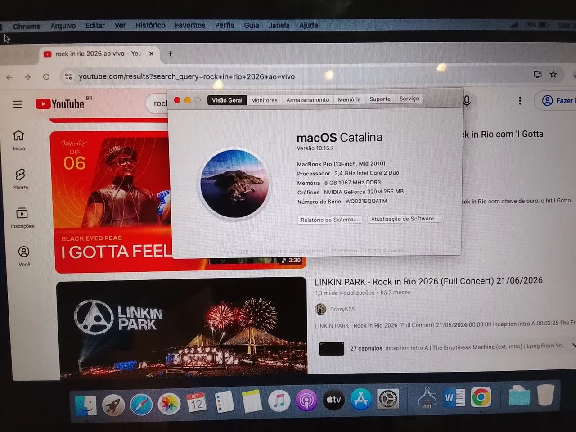
Task: Open Photos from the Dock
Action: pyautogui.click(x=169, y=404)
